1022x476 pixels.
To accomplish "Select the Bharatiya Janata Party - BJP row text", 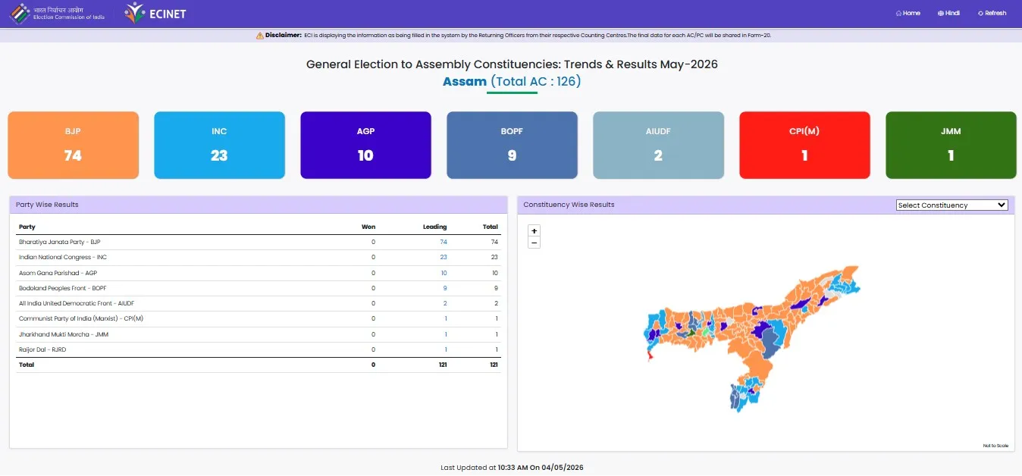I will coord(59,242).
